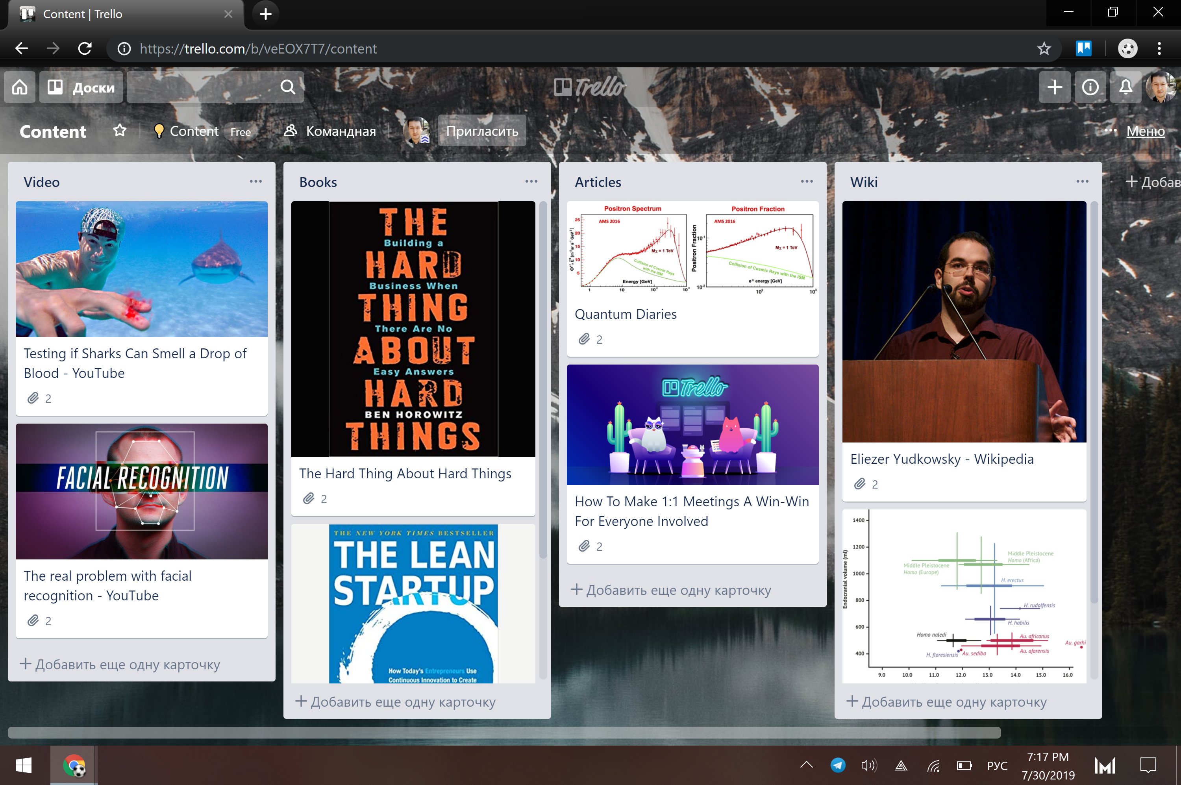Change Командная visibility setting

(x=330, y=131)
